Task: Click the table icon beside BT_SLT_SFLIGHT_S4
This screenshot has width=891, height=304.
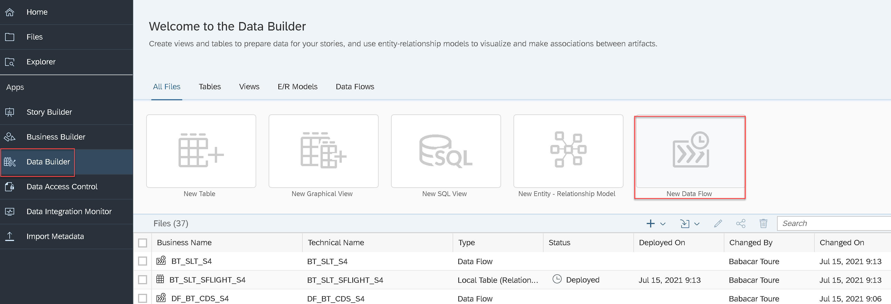Action: pos(160,279)
